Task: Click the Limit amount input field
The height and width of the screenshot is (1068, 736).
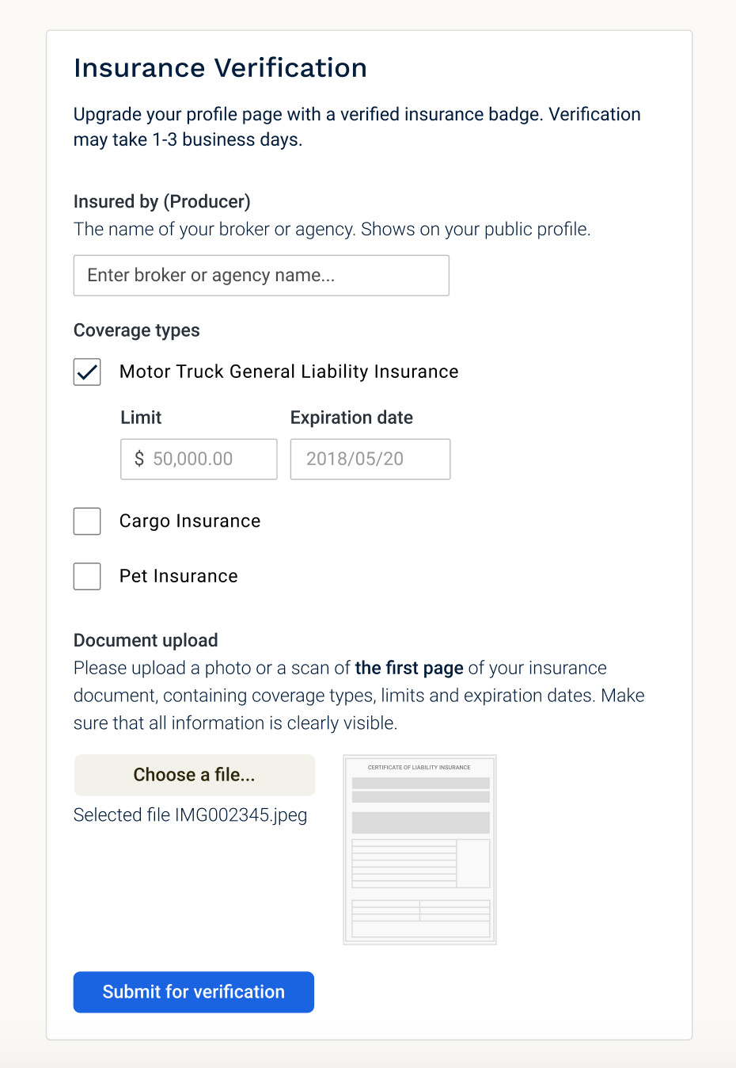Action: coord(199,460)
